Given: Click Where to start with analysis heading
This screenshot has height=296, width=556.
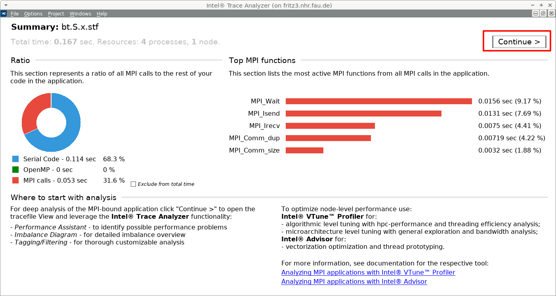Looking at the screenshot, I should tap(64, 197).
